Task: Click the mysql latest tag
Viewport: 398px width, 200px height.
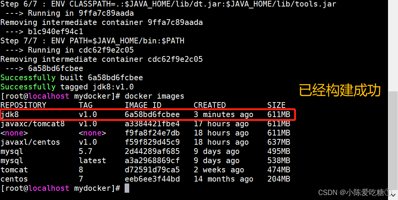Action: [x=92, y=160]
